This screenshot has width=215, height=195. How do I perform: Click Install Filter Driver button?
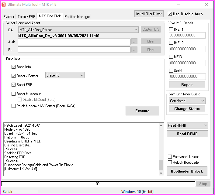pos(149,14)
